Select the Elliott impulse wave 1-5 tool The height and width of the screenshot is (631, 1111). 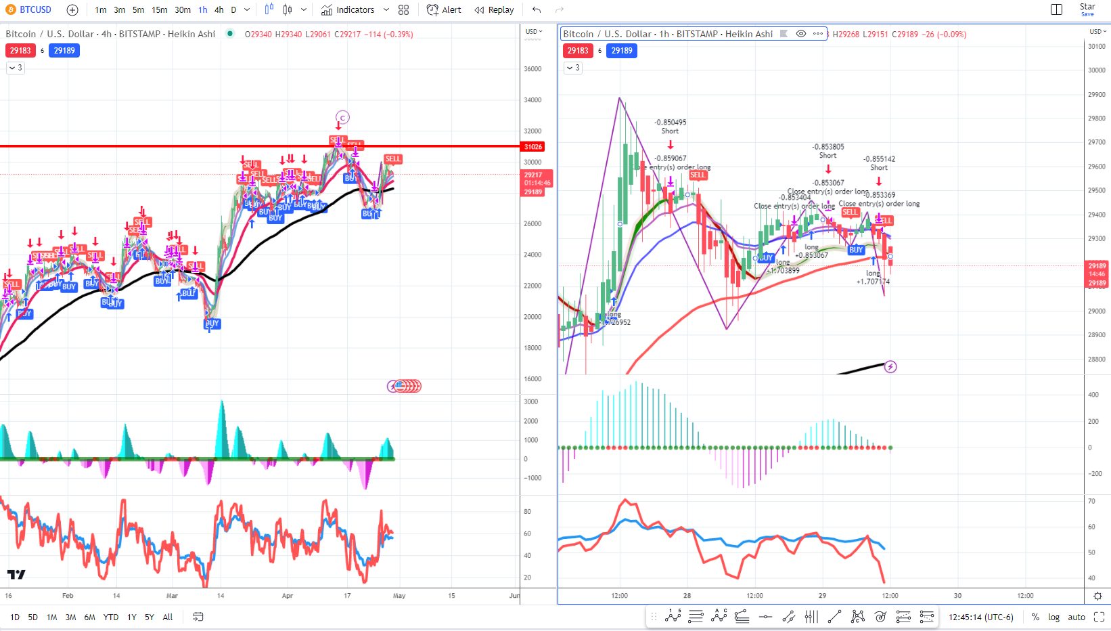click(673, 616)
